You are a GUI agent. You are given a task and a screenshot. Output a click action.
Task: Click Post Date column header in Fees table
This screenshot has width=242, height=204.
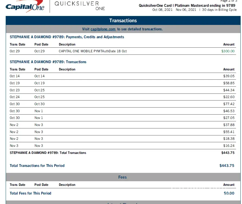tap(41, 185)
